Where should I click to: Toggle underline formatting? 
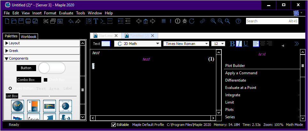[x=245, y=44]
